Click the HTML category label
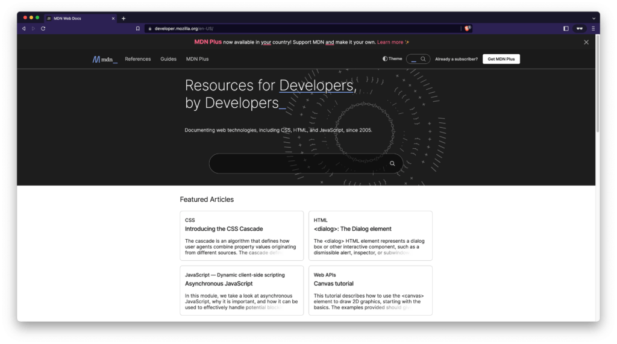The height and width of the screenshot is (344, 617). [321, 220]
